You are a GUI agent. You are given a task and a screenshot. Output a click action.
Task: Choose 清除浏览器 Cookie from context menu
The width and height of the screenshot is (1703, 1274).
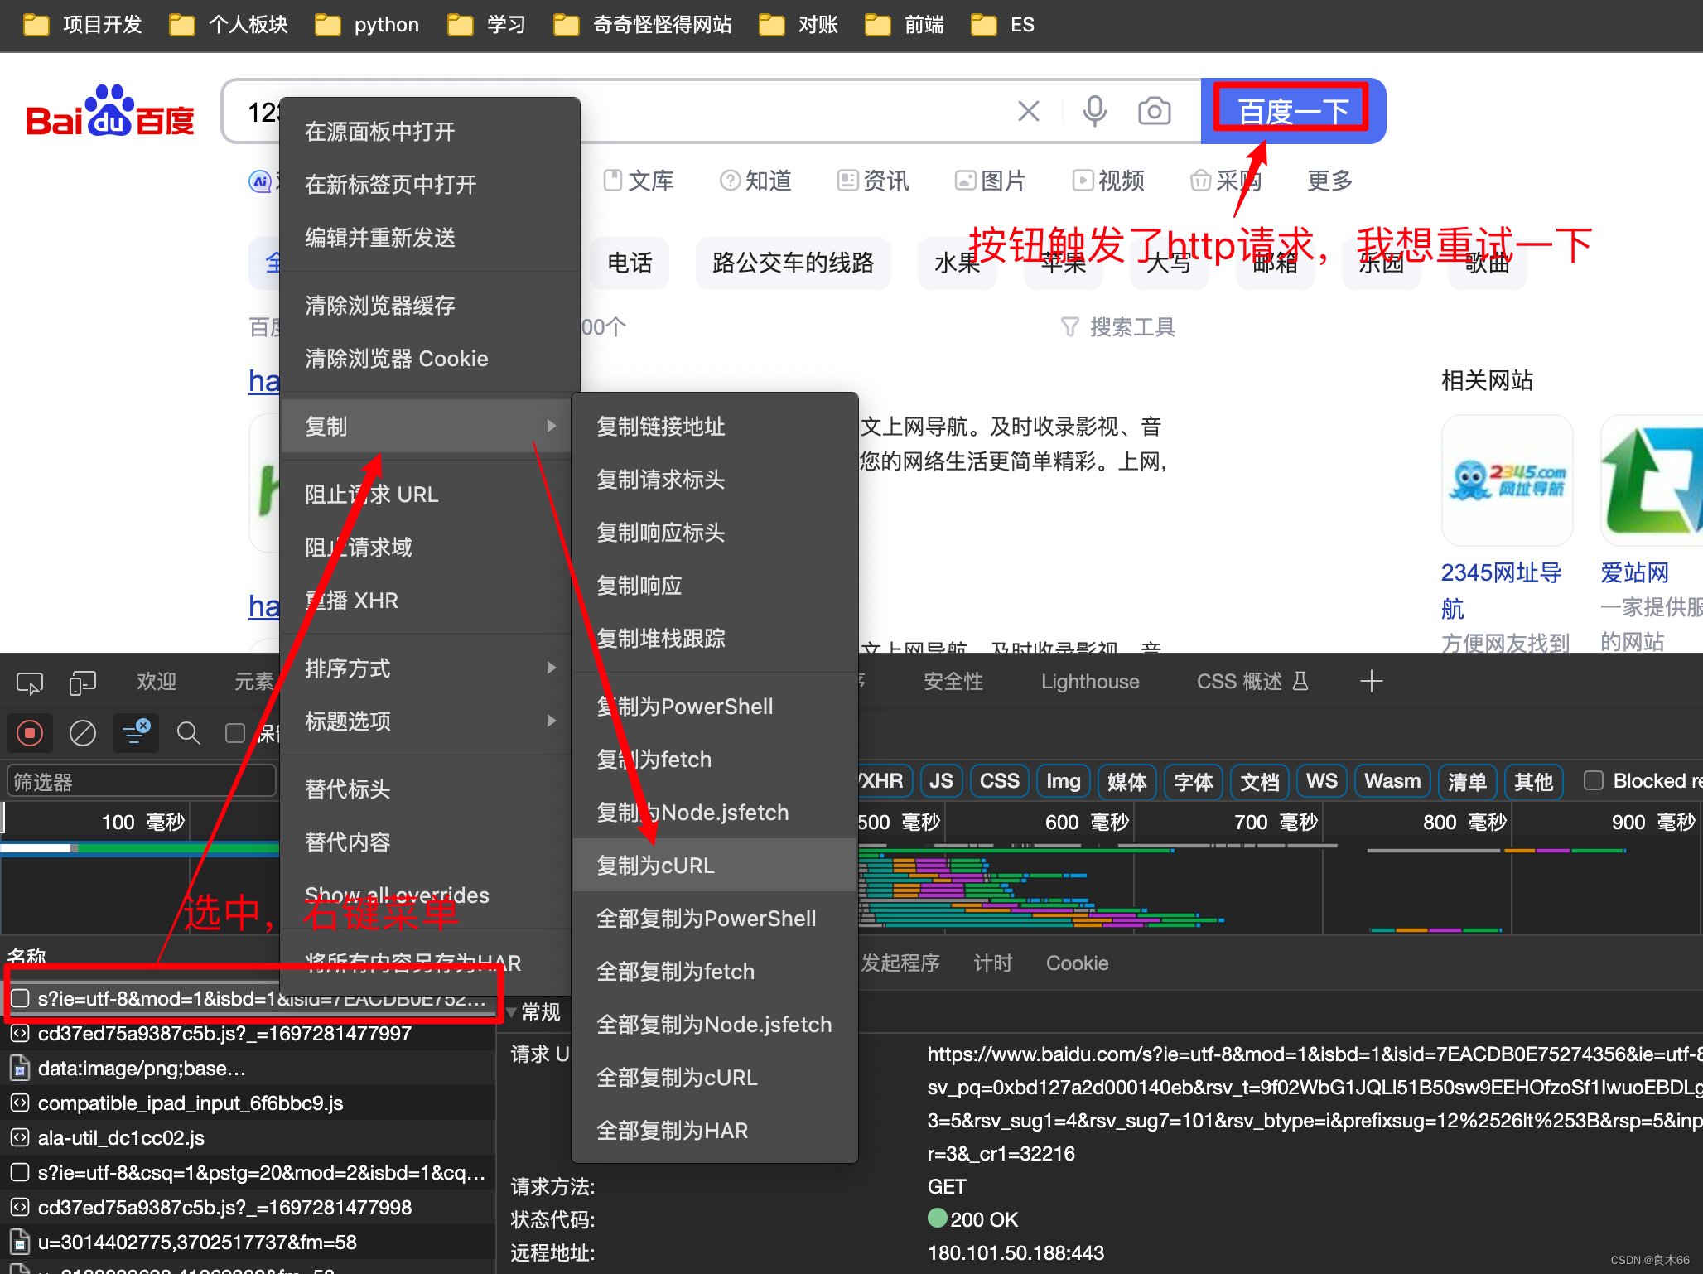tap(430, 359)
